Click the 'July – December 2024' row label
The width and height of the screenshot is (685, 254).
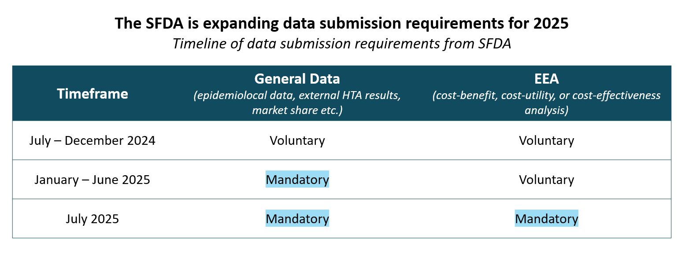click(x=93, y=141)
